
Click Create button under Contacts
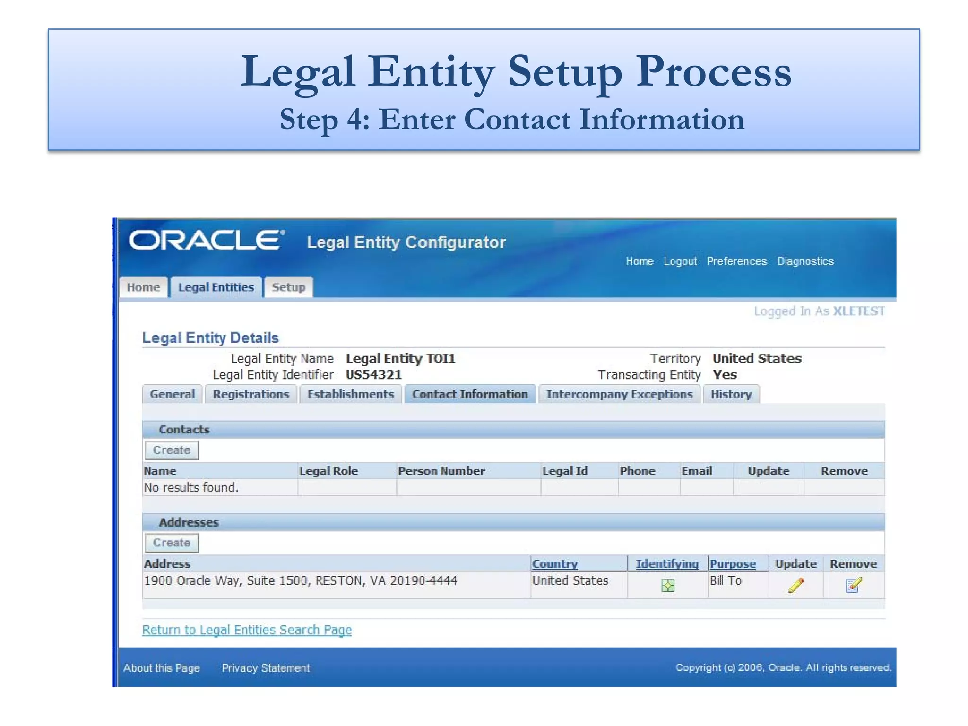click(172, 450)
